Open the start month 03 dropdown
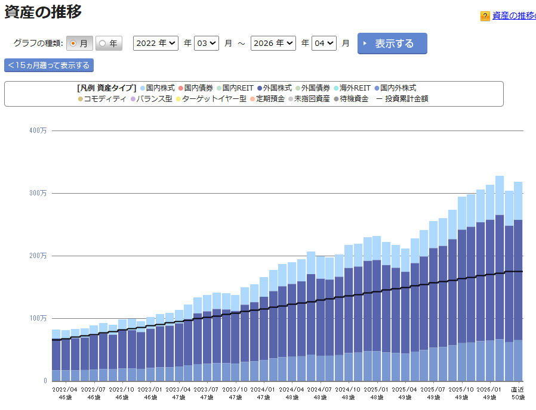The height and width of the screenshot is (410, 536). pyautogui.click(x=206, y=42)
